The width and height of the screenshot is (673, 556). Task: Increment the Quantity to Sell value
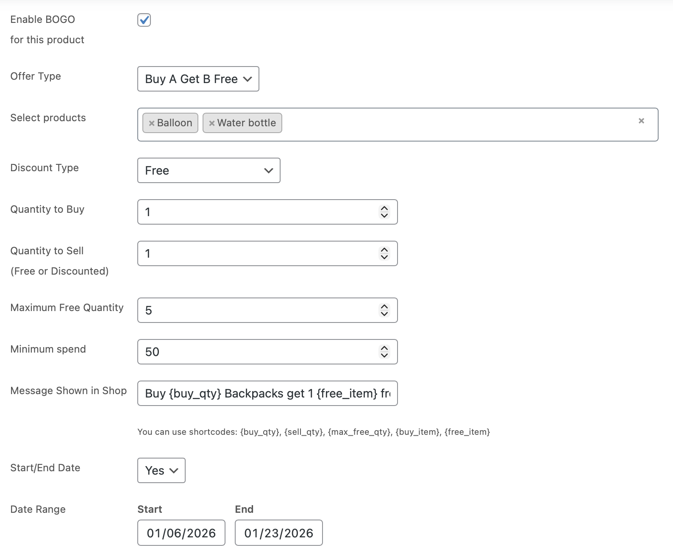click(384, 250)
